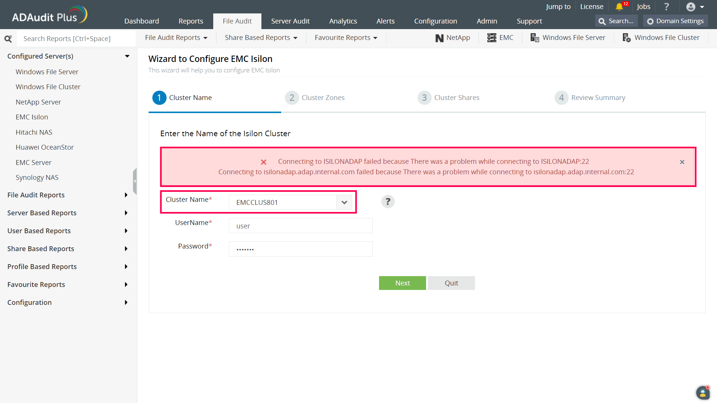Open Windows File Server from the toolbar
This screenshot has height=403, width=717.
568,38
